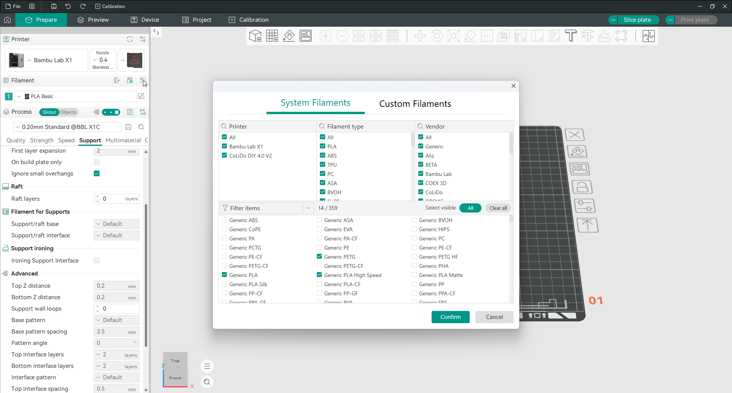The width and height of the screenshot is (732, 393).
Task: Open the Quality settings tab
Action: [x=16, y=140]
